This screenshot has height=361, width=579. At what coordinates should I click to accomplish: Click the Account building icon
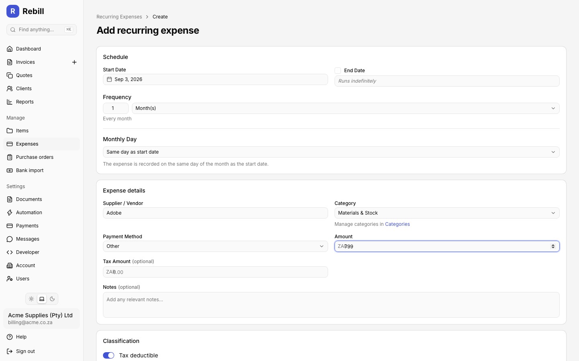pyautogui.click(x=10, y=266)
